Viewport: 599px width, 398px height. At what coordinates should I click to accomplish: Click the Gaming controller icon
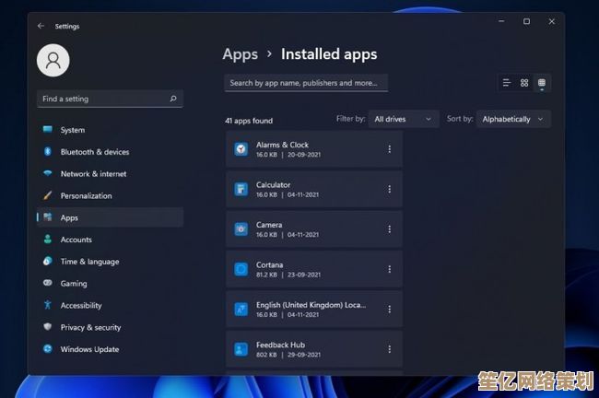point(48,283)
